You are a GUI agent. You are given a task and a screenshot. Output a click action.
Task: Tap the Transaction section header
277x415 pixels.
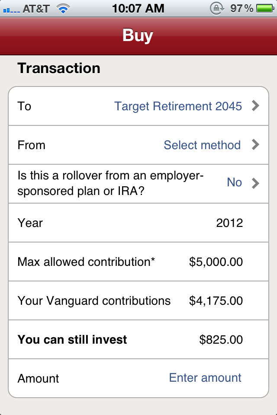point(58,68)
